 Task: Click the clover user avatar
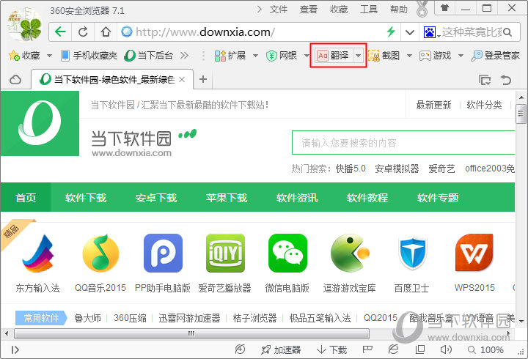click(x=26, y=24)
